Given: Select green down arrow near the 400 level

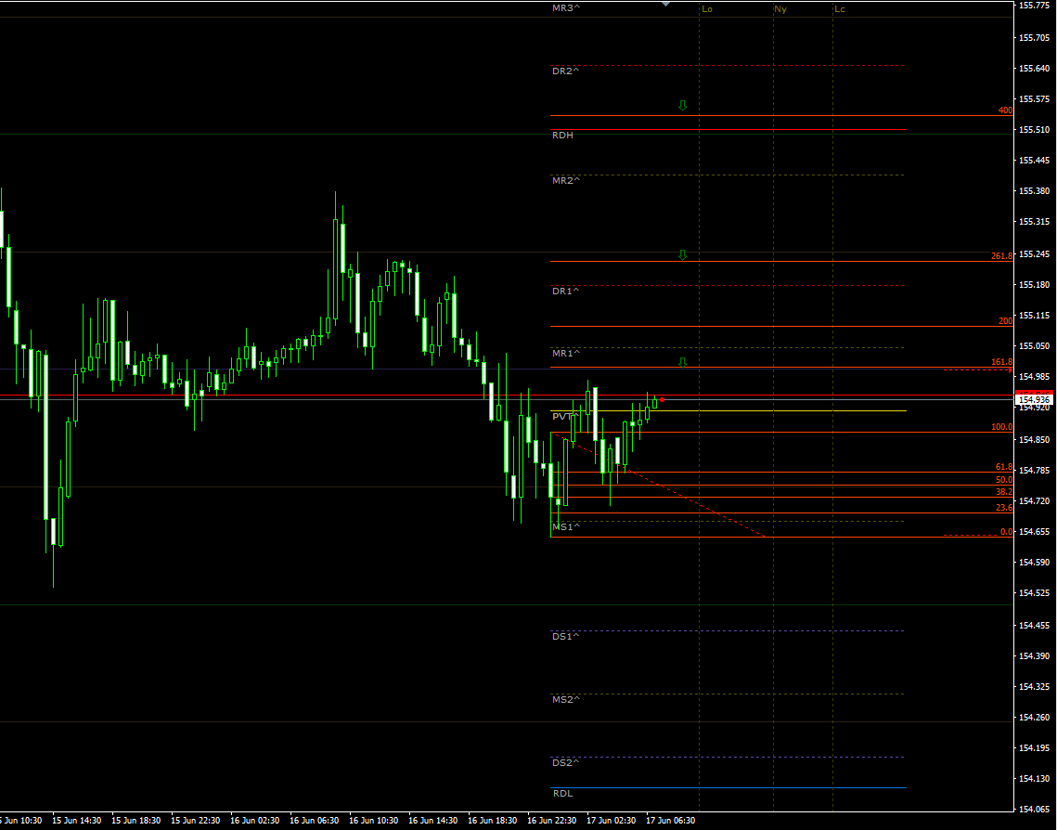Looking at the screenshot, I should (x=683, y=105).
